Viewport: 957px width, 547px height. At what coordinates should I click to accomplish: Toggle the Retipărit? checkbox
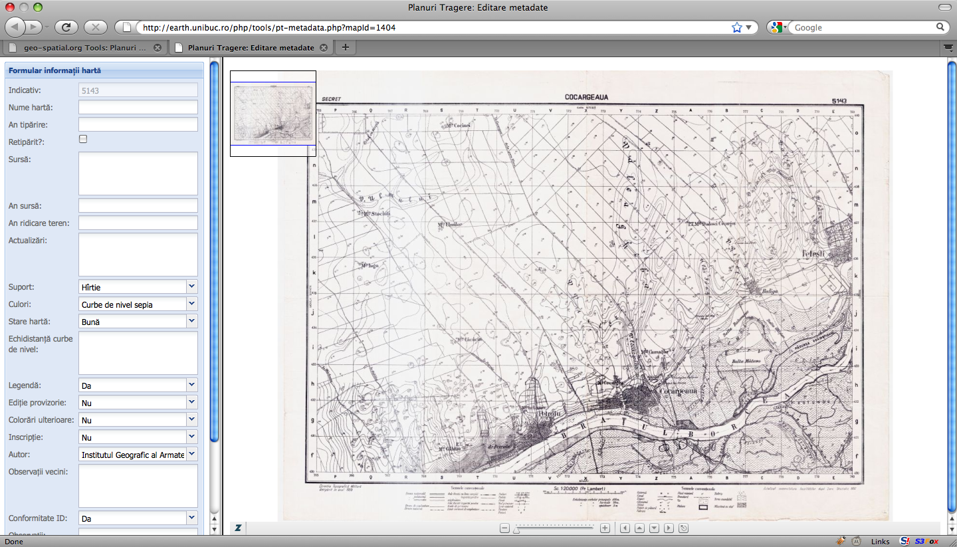click(83, 139)
